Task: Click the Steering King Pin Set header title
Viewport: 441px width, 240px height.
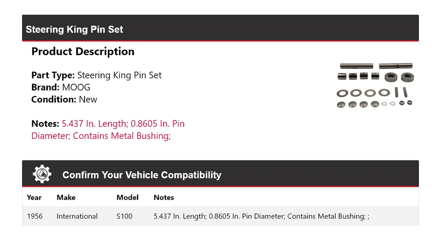Action: click(74, 29)
